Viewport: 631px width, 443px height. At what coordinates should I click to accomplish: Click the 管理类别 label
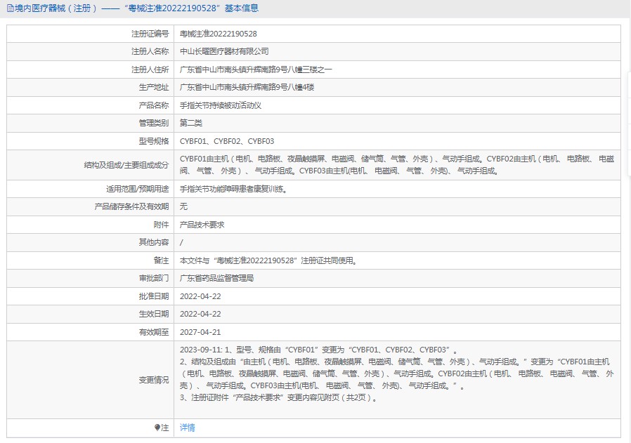point(154,123)
